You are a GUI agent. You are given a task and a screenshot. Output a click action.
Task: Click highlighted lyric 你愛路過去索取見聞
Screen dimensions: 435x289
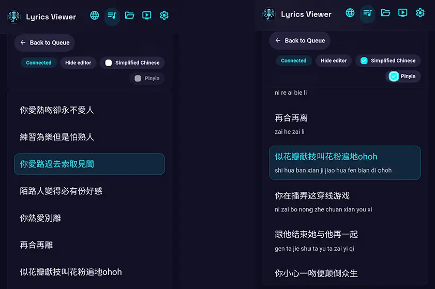(x=89, y=164)
